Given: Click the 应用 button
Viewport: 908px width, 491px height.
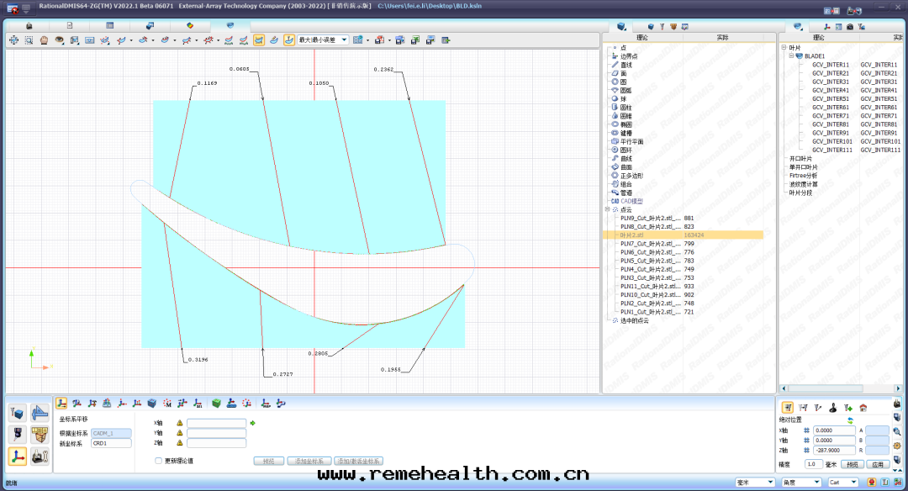Looking at the screenshot, I should click(x=878, y=464).
